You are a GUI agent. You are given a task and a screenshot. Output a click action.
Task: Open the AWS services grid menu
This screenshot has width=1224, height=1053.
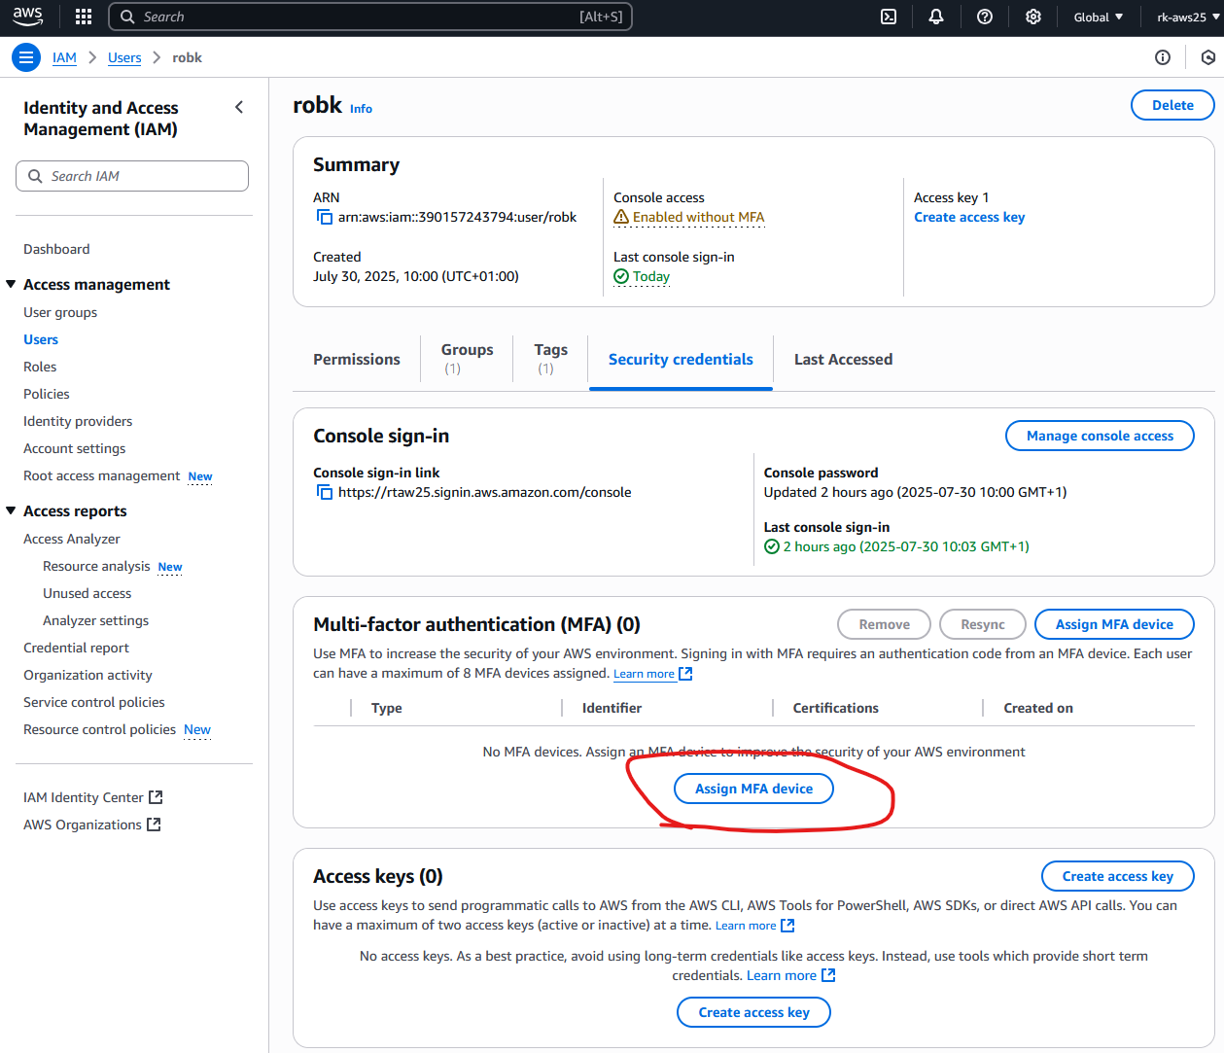pyautogui.click(x=84, y=17)
